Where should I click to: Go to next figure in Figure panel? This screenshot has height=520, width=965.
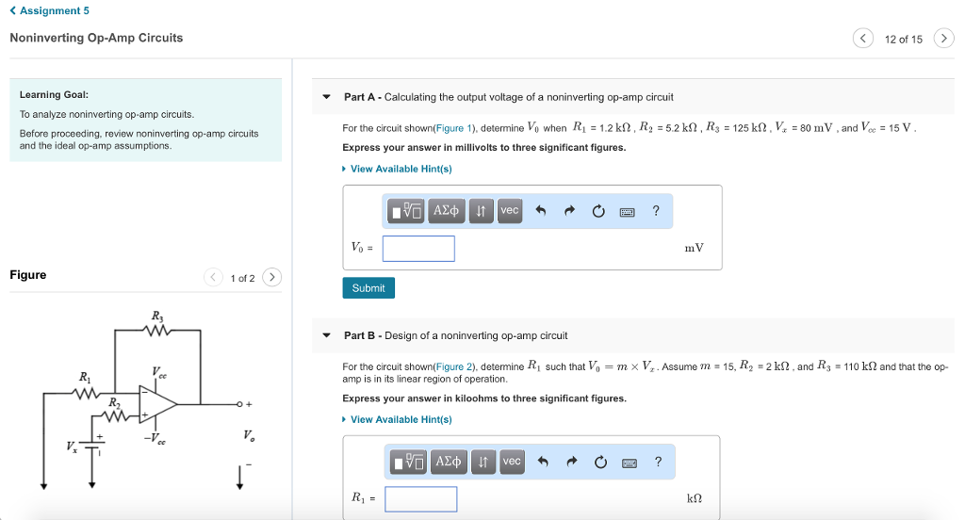[x=271, y=277]
